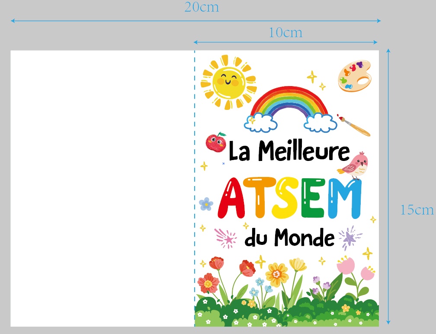436x334 pixels.
Task: Select the rainbow with clouds graphic
Action: pos(290,108)
